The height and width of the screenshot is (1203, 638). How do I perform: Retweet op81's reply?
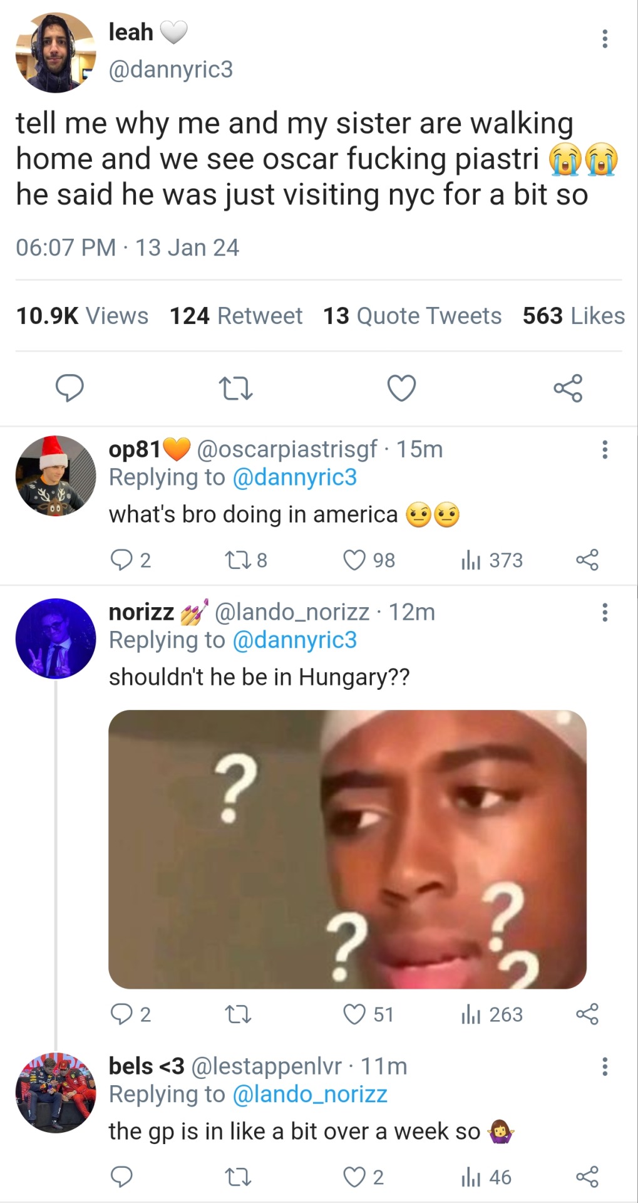point(238,560)
